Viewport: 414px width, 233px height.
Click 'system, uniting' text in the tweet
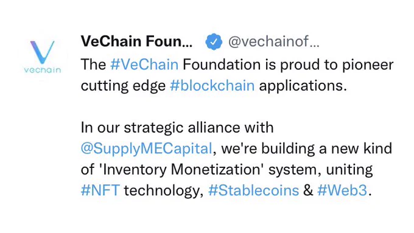tap(320, 170)
